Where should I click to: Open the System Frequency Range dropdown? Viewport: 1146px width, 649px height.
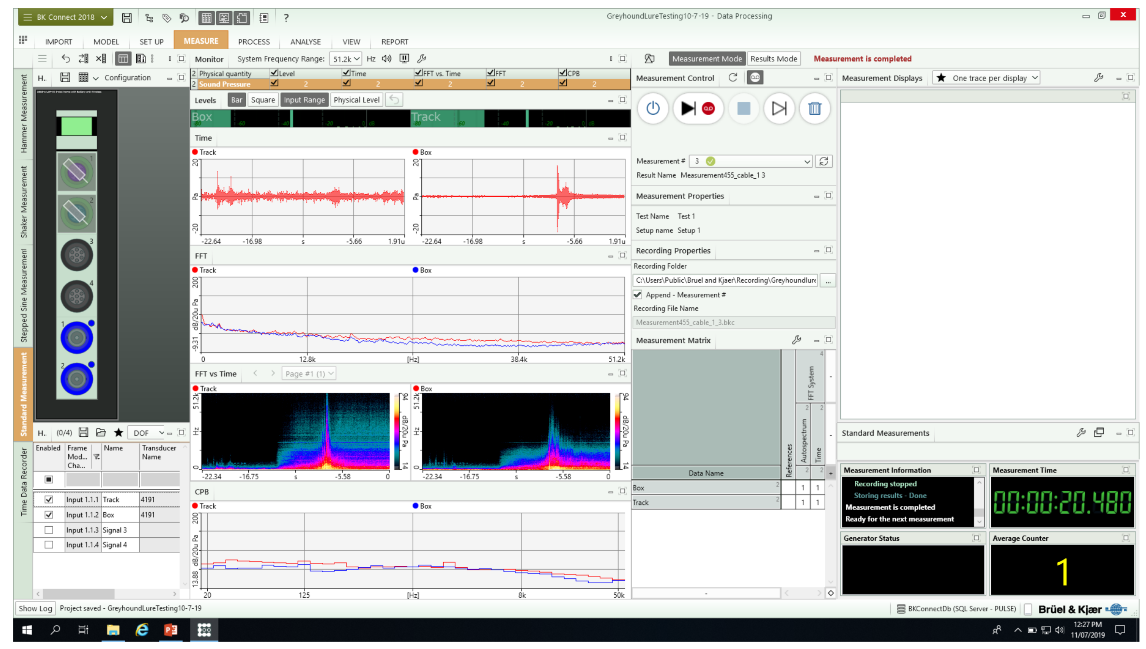tap(346, 59)
